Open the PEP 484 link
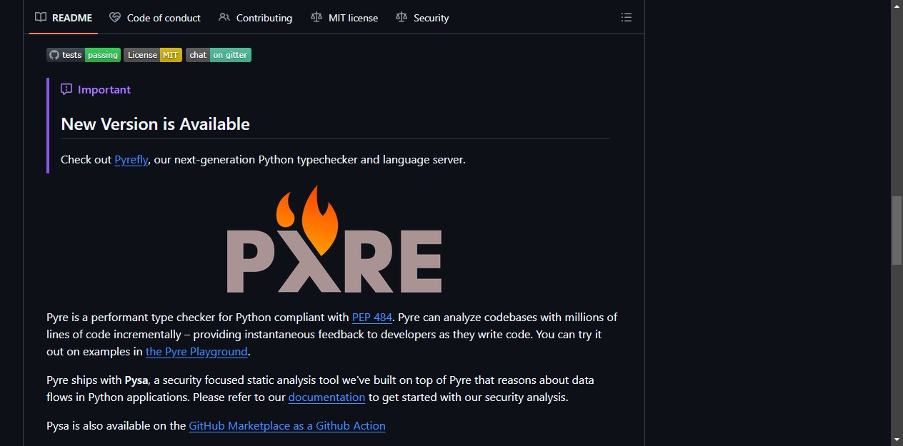The height and width of the screenshot is (446, 903). click(372, 317)
